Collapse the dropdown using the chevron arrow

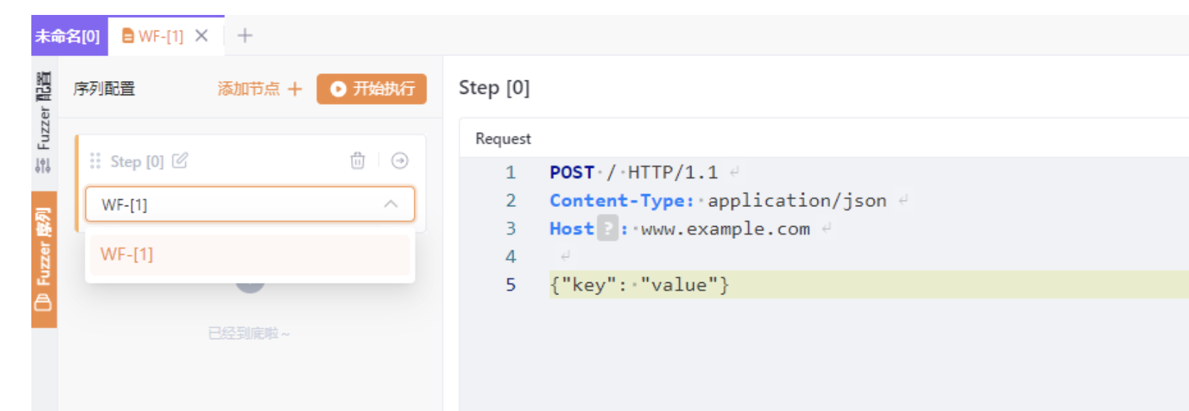pos(390,204)
